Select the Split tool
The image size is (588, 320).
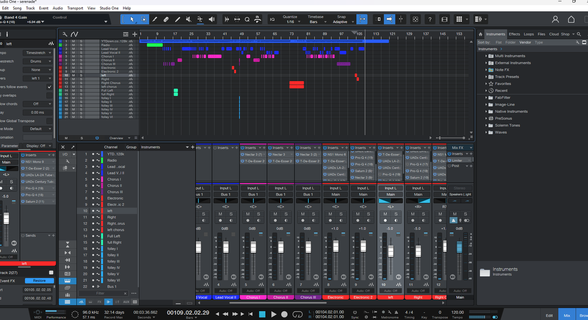(155, 19)
